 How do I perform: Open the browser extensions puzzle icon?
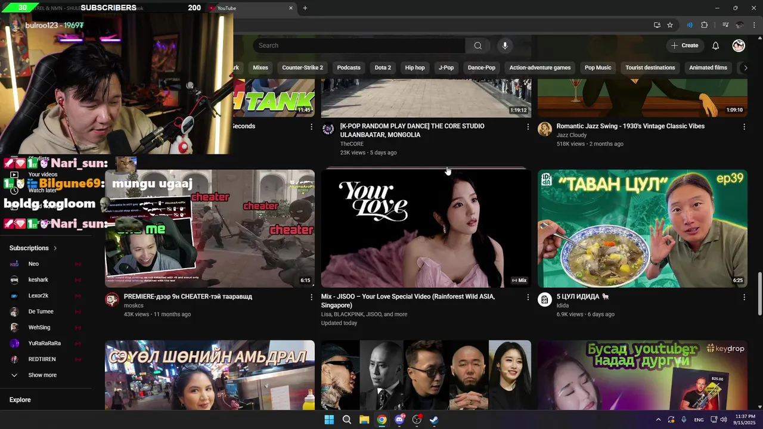(x=705, y=25)
